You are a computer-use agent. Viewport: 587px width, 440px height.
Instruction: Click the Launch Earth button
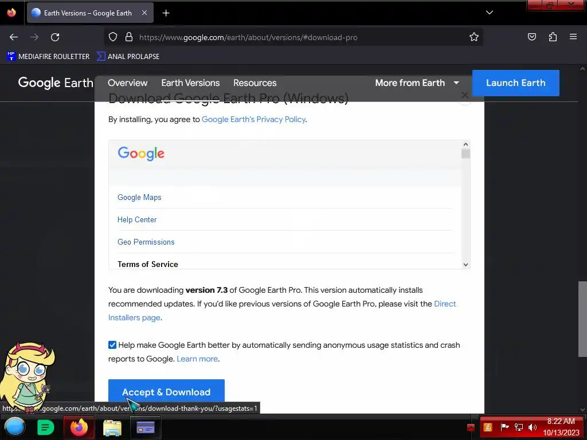point(516,83)
